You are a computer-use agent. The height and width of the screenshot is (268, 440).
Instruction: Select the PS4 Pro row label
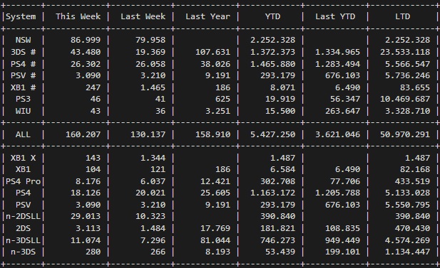23,181
